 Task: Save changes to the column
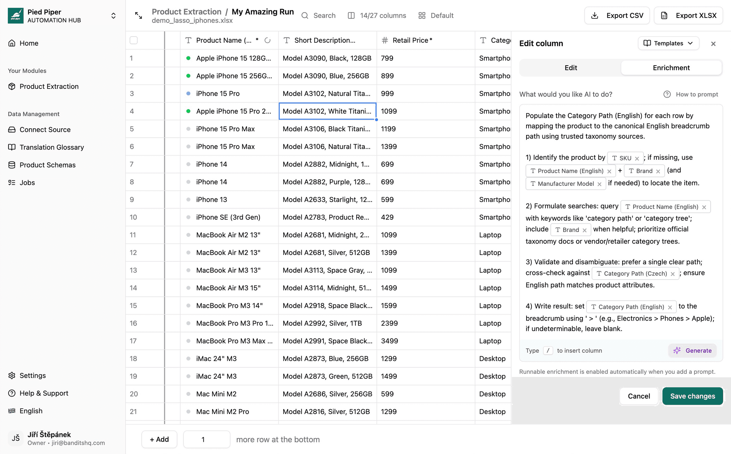(x=692, y=396)
